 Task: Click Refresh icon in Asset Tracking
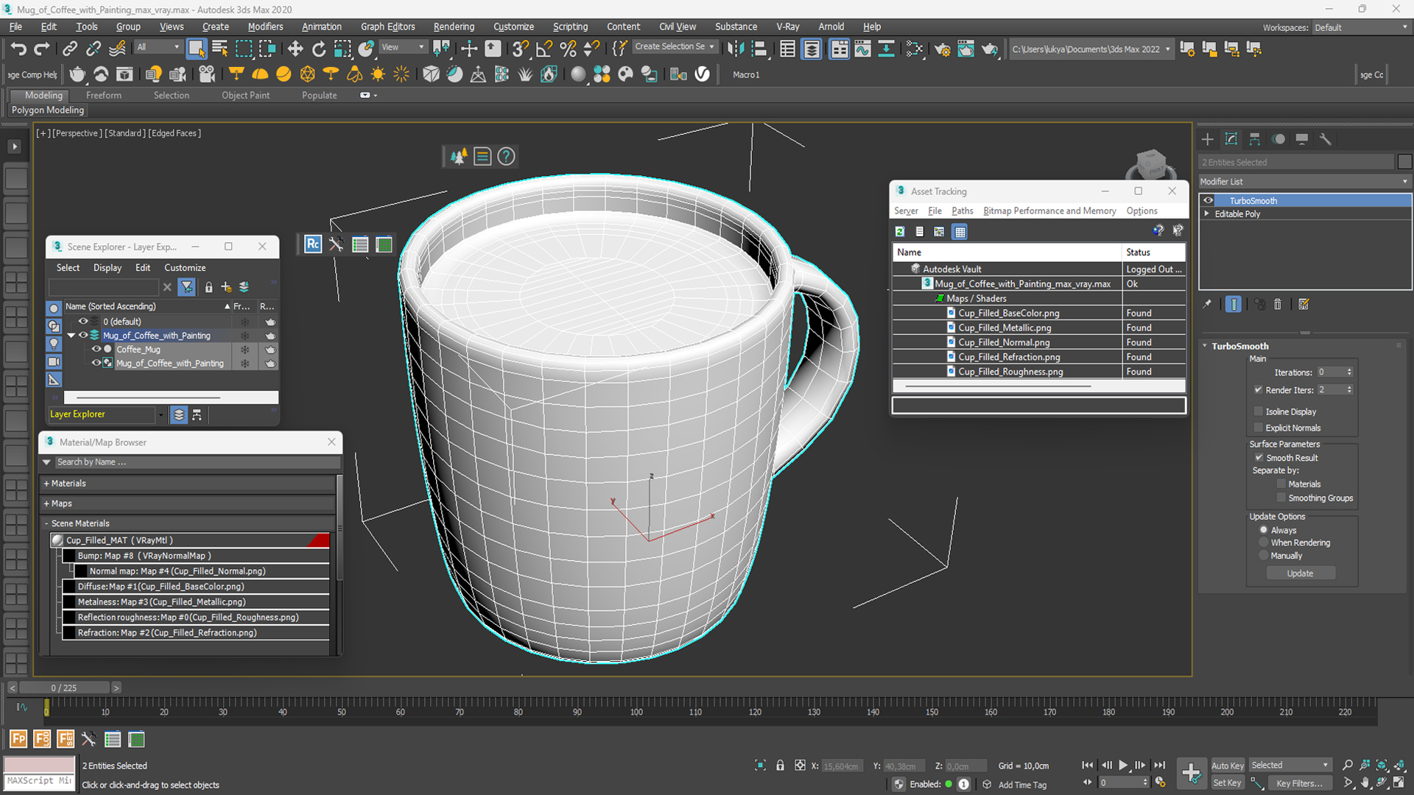tap(899, 232)
